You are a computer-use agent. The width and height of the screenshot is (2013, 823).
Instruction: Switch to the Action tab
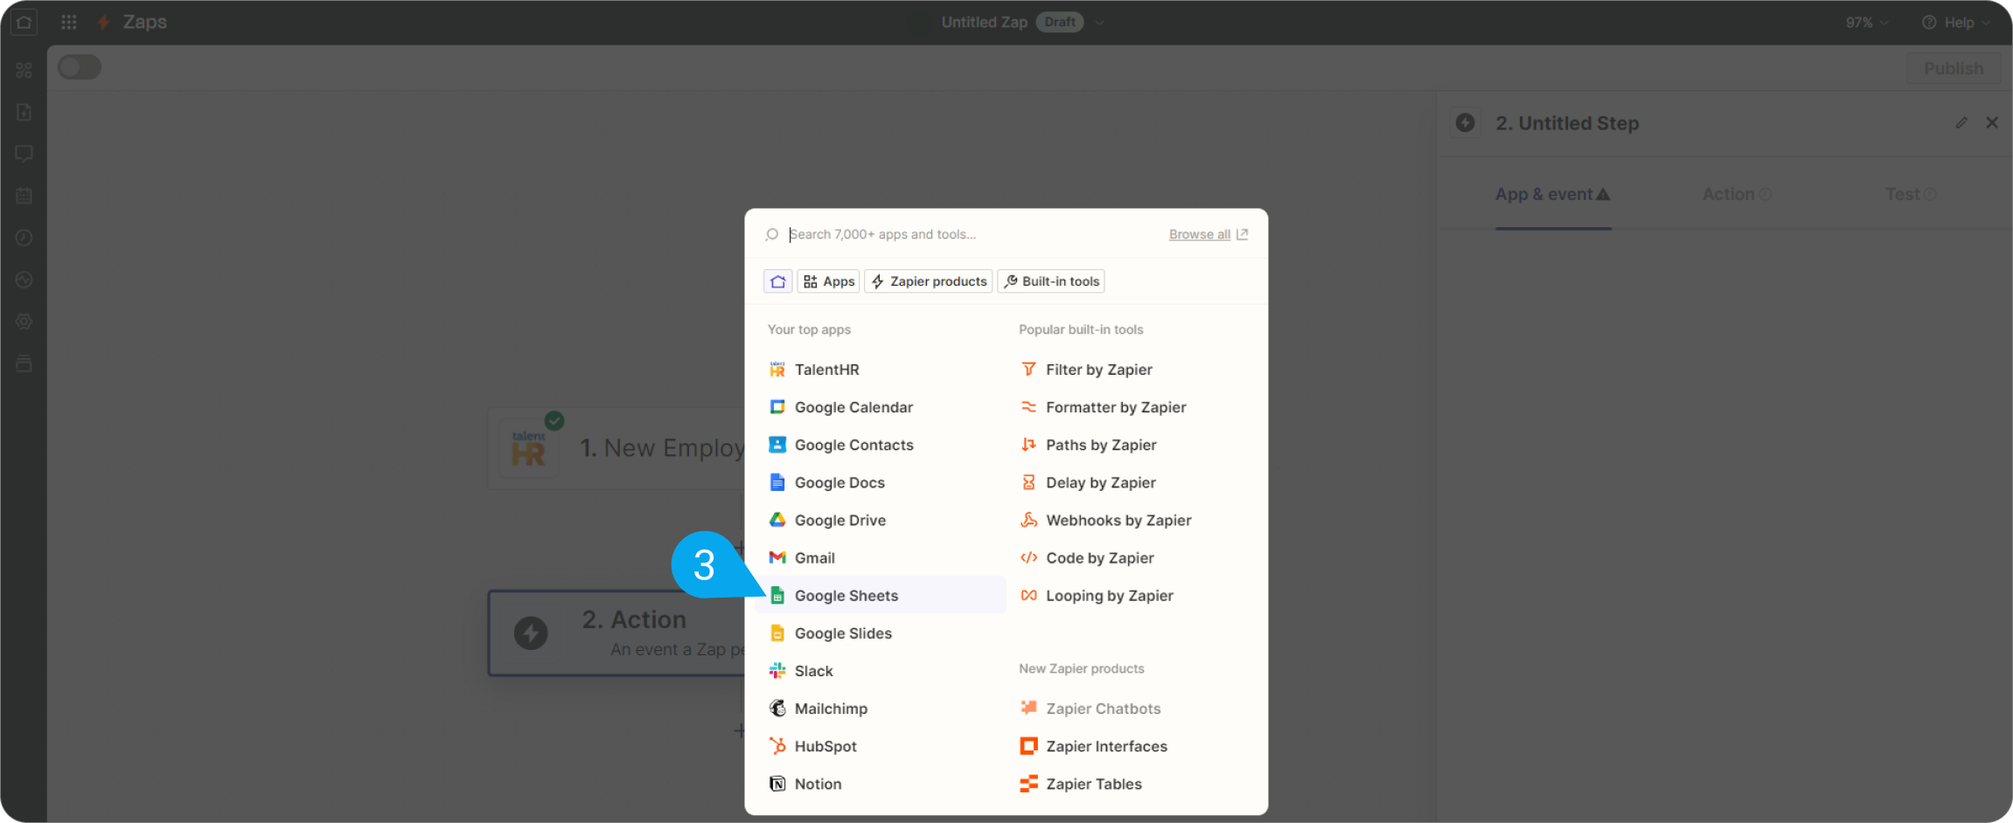1737,195
